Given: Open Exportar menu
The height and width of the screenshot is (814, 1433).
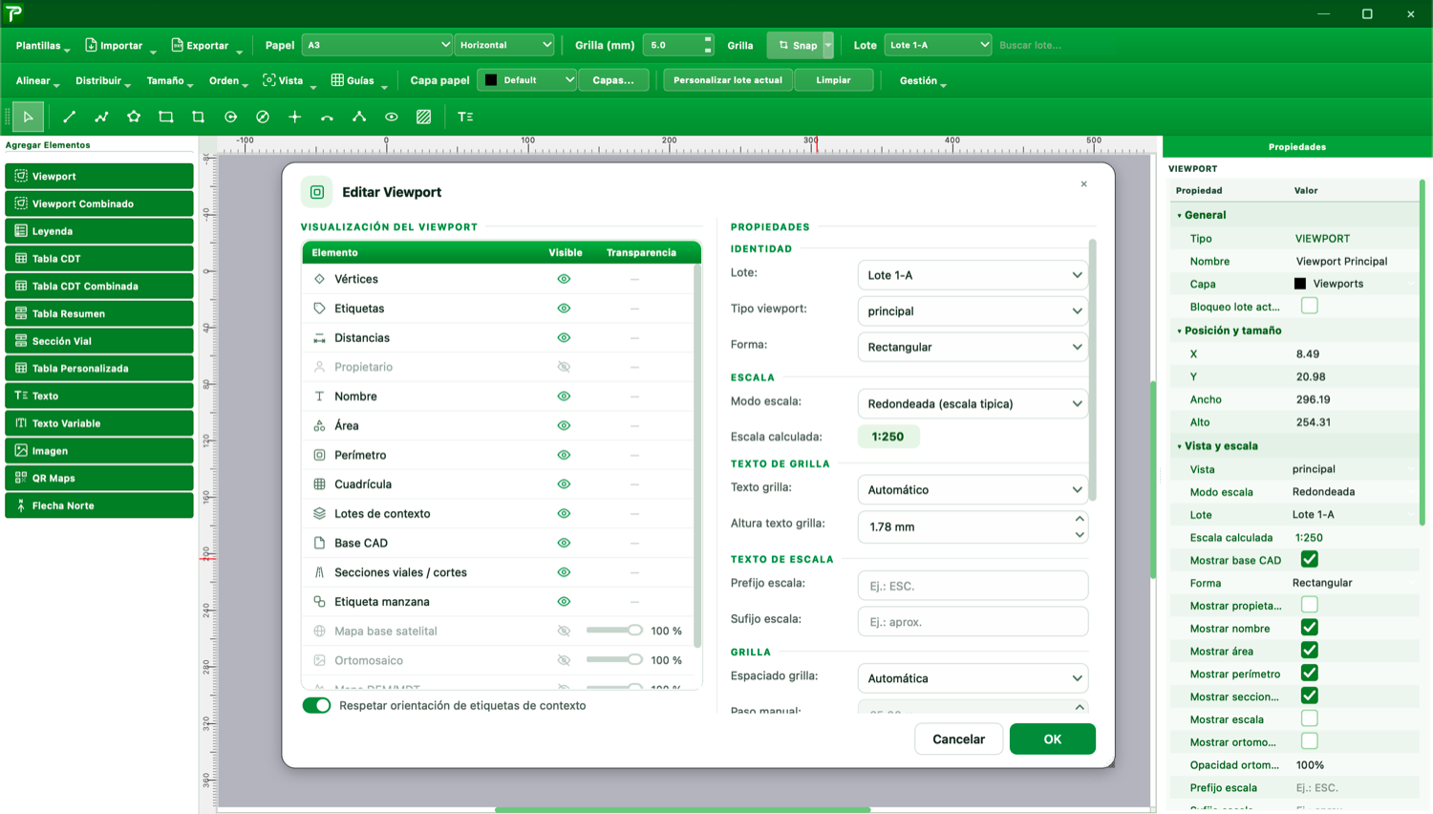Looking at the screenshot, I should pos(205,46).
